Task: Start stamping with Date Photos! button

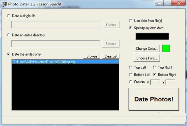Action: [x=154, y=99]
